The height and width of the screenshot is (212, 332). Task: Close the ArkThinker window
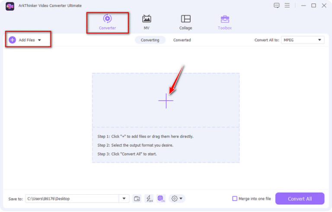[324, 6]
